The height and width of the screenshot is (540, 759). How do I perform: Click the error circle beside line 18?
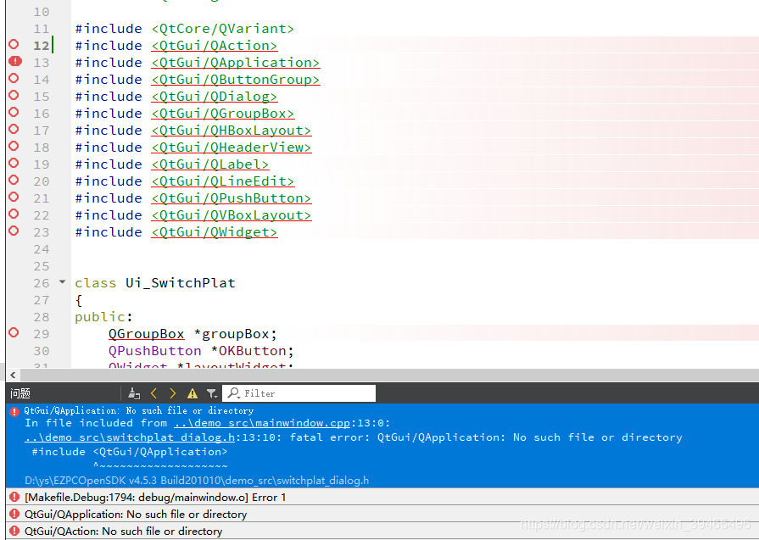tap(14, 146)
